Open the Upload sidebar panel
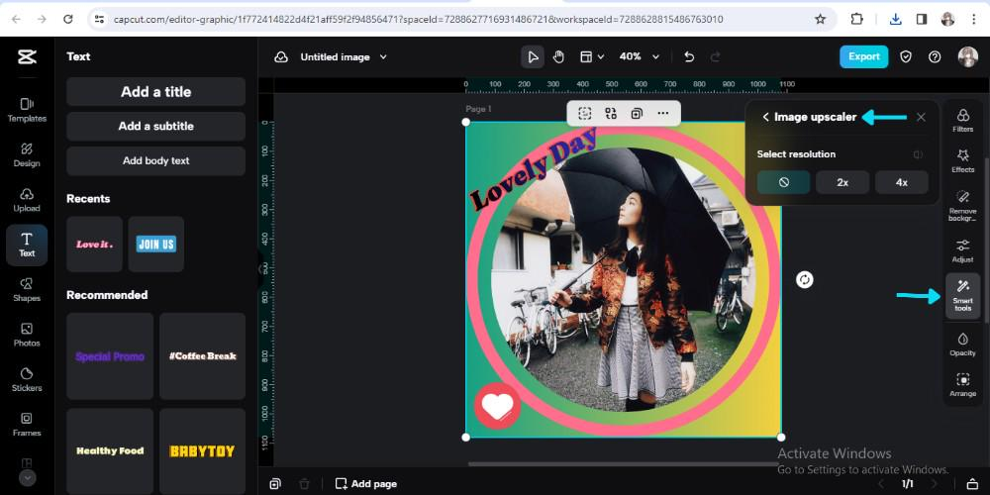The image size is (990, 495). [27, 200]
